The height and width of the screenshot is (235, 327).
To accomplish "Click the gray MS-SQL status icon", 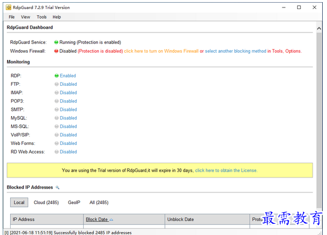I will point(57,126).
